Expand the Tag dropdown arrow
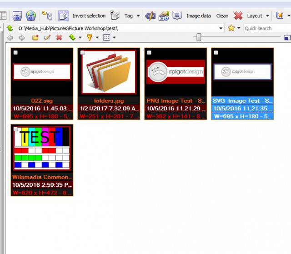The height and width of the screenshot is (254, 291). pyautogui.click(x=138, y=16)
